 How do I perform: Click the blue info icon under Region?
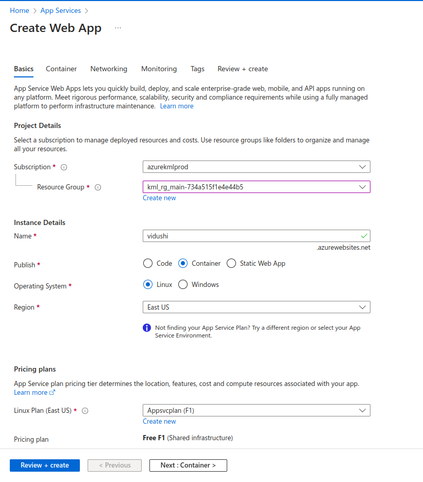(147, 328)
